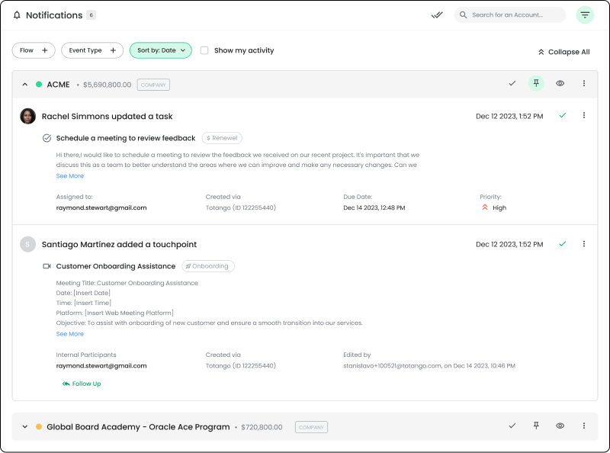Enable the Show my activity checkbox

pyautogui.click(x=204, y=50)
